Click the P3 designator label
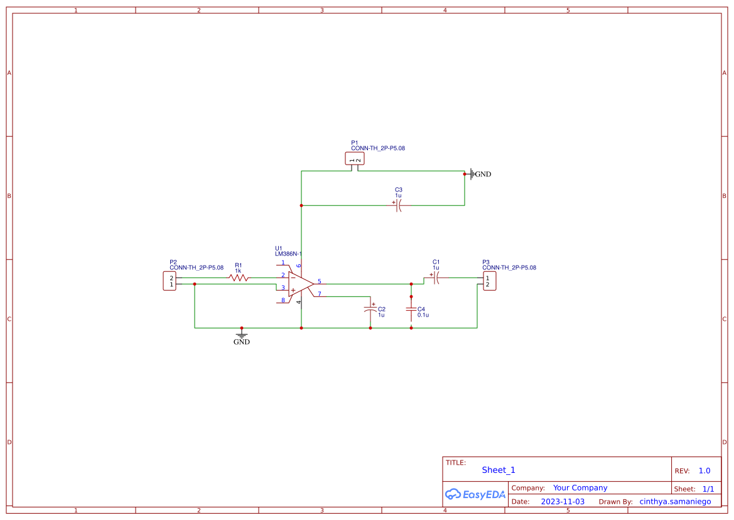734x520 pixels. (486, 263)
